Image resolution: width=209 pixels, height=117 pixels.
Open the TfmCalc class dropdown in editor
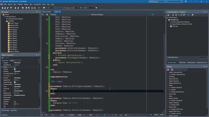[x=89, y=15]
